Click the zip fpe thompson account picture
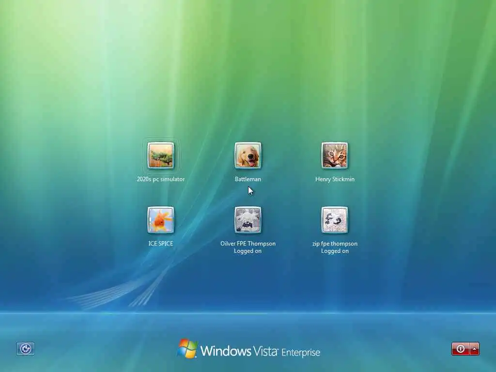Screen dimensions: 496x372 [x=335, y=220]
